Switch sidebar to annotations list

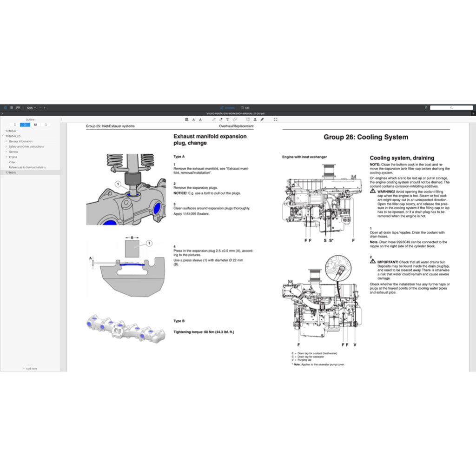click(35, 125)
